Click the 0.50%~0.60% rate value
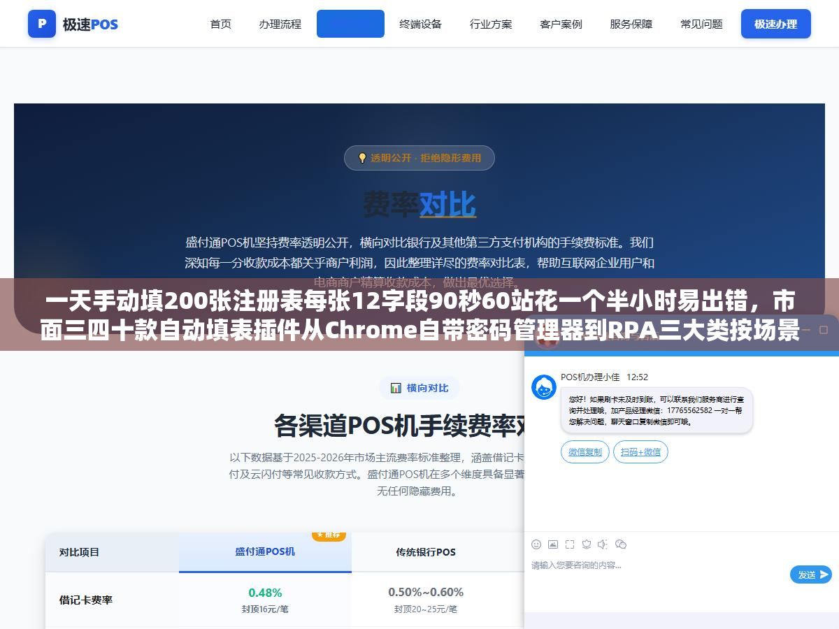 (x=426, y=592)
